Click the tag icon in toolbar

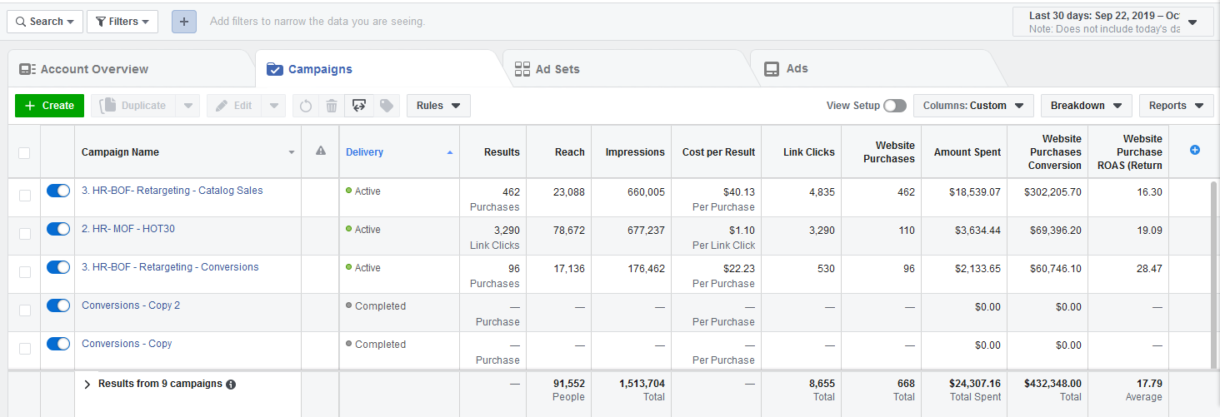[x=385, y=106]
